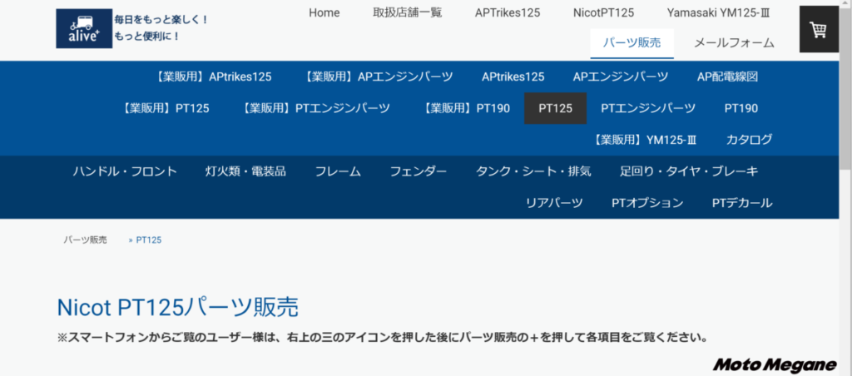Open AP配電線図 link
This screenshot has width=852, height=376.
click(727, 77)
